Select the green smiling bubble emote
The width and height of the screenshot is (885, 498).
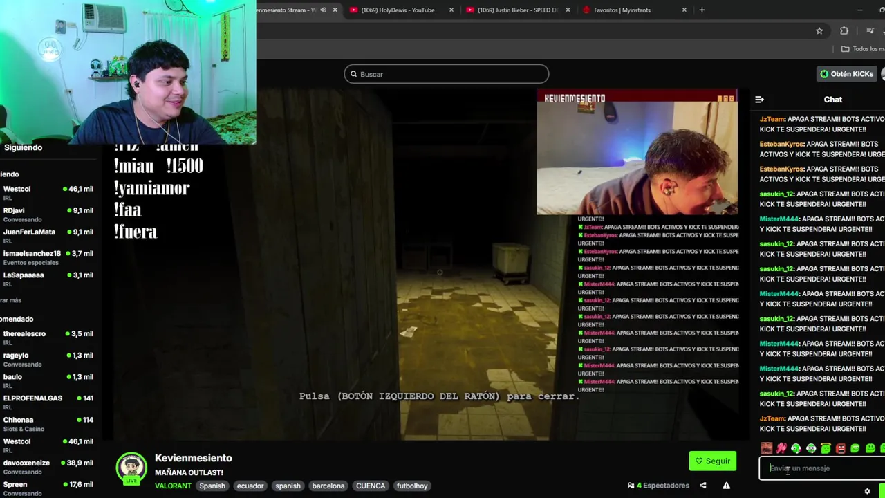tap(870, 448)
